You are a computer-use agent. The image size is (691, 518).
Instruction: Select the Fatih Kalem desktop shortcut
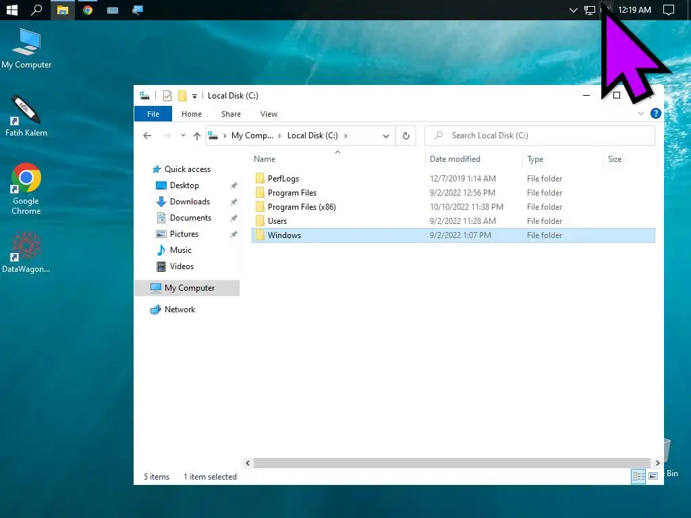[26, 116]
